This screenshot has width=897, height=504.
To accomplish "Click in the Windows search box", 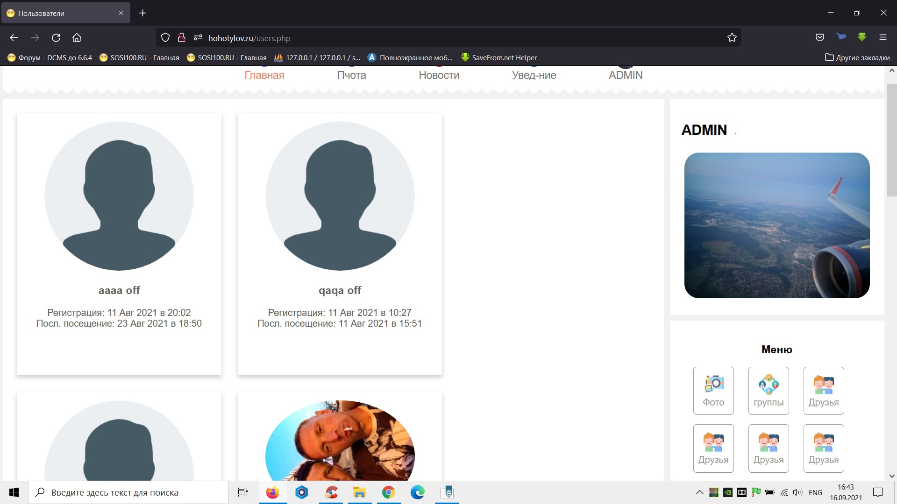I will click(x=128, y=492).
